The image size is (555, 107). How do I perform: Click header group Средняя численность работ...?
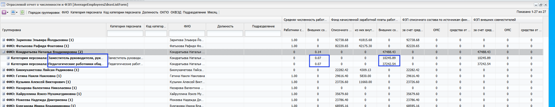305,20
